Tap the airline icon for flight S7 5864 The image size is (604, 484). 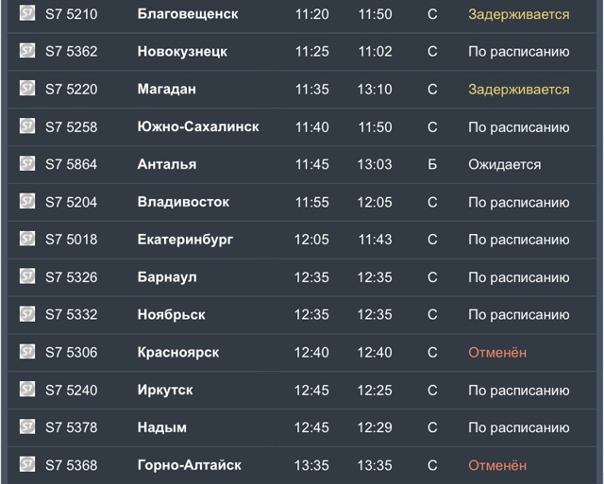pos(27,164)
